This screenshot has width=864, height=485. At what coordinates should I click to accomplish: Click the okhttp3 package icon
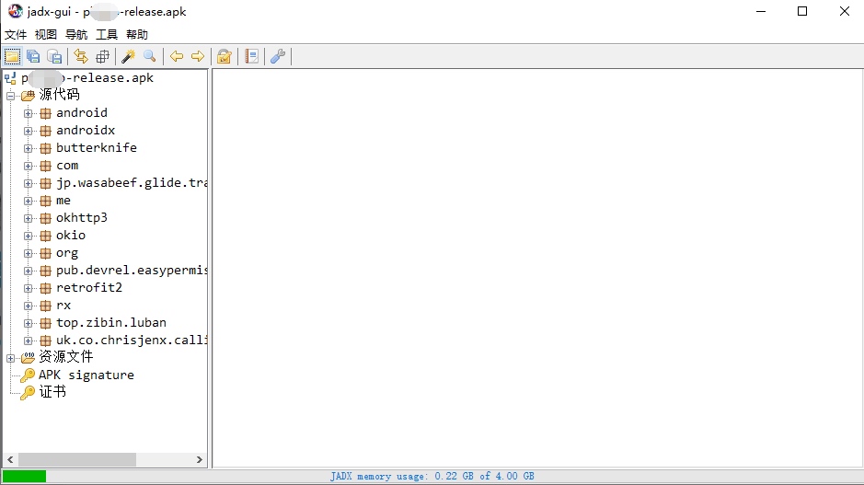click(x=46, y=218)
